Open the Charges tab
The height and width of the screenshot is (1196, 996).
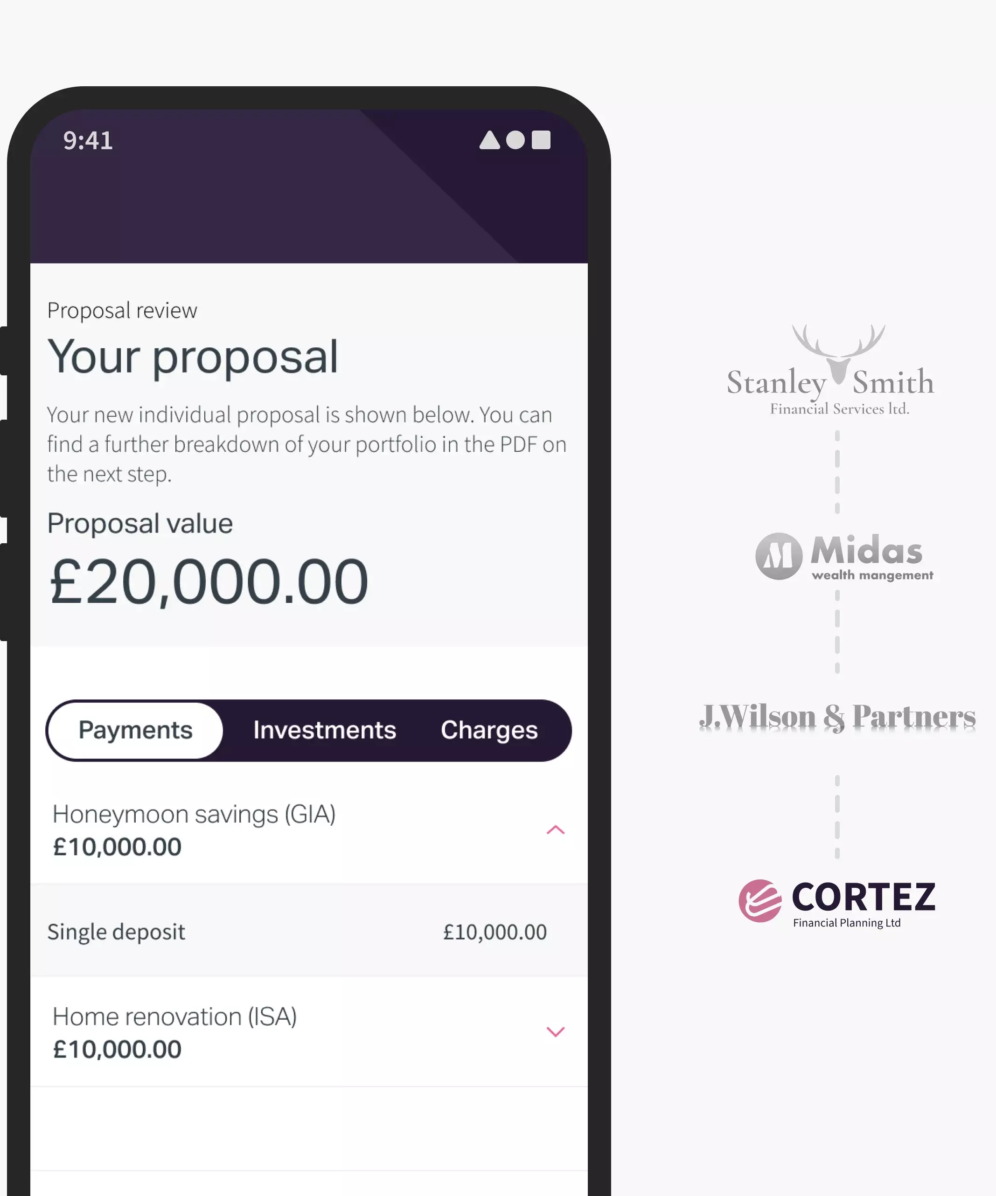click(489, 730)
